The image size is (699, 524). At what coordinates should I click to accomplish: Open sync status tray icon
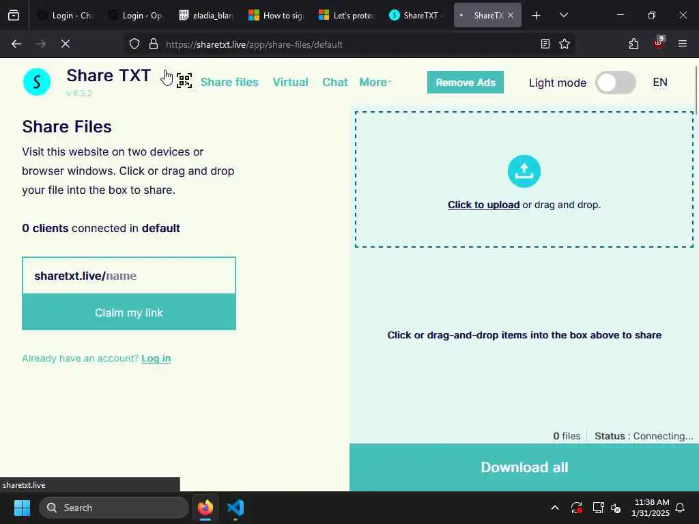(x=576, y=508)
